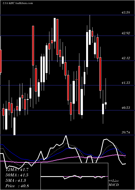Select the 41.33 price axis label
The image size is (135, 190).
pos(126,83)
